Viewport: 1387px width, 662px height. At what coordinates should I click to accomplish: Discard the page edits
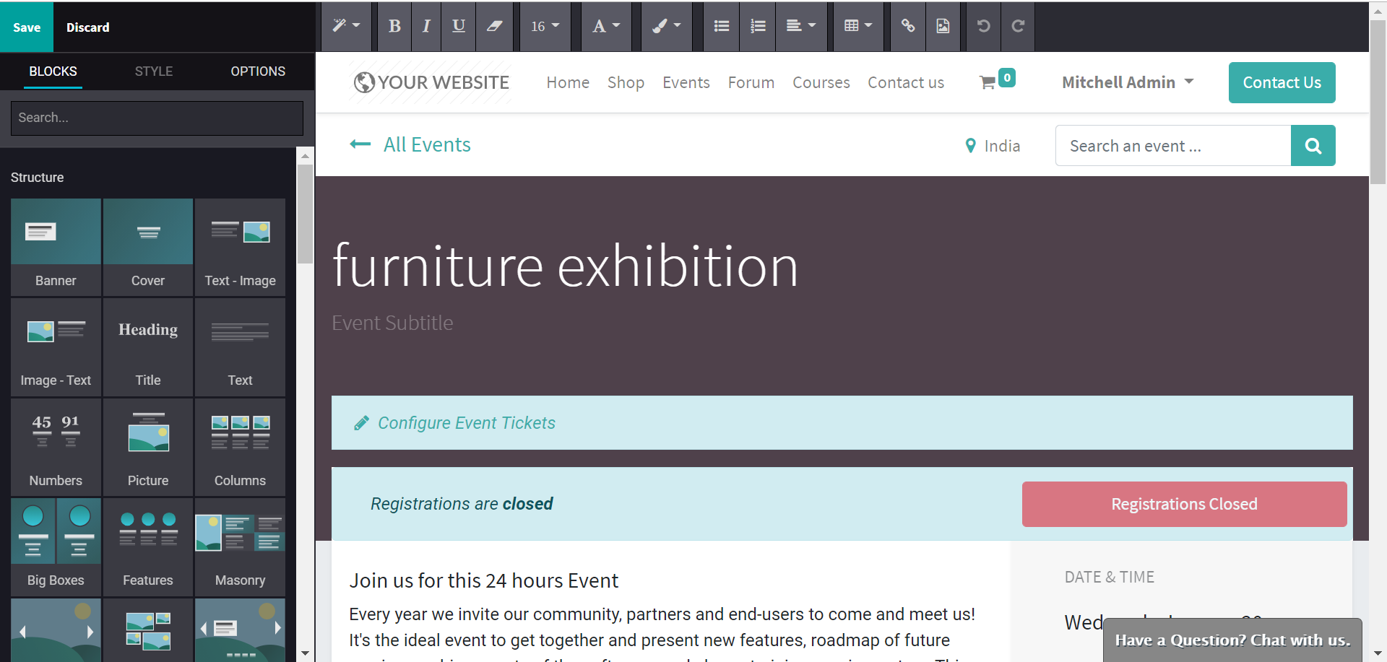coord(88,27)
